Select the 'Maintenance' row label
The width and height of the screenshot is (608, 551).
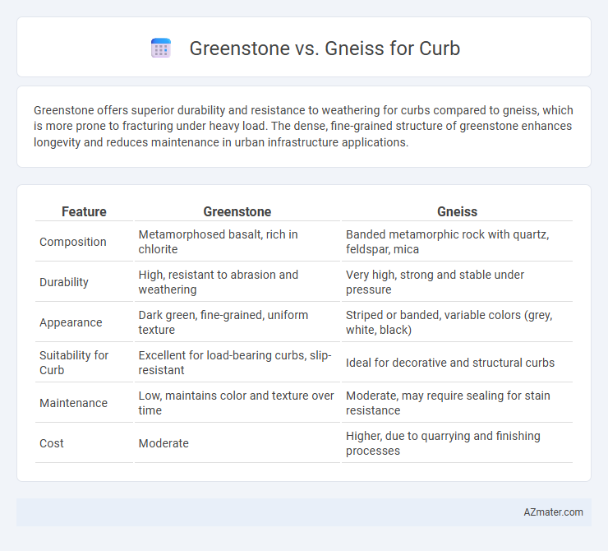click(x=73, y=403)
